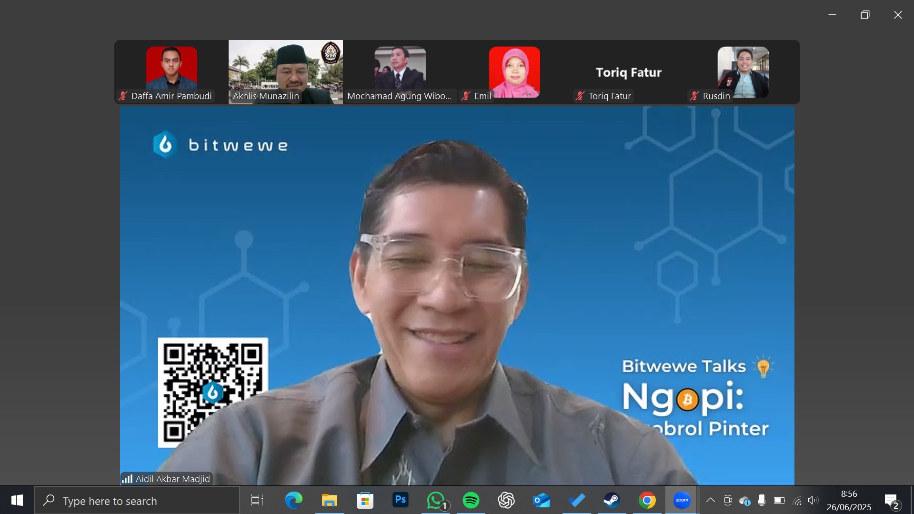
Task: Open Task View from taskbar
Action: click(x=257, y=500)
